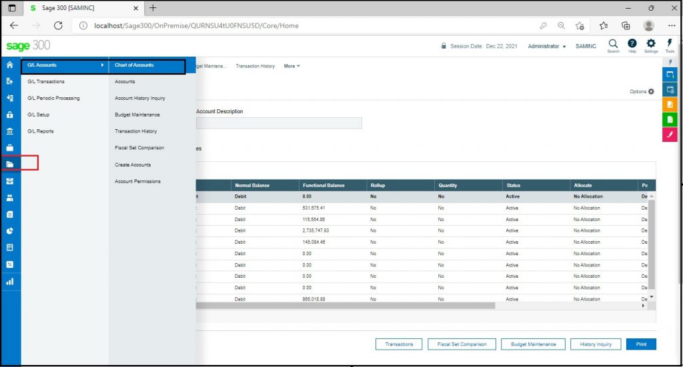Screen dimensions: 683x367
Task: Open the pie chart icon in the sidebar
Action: tap(9, 231)
